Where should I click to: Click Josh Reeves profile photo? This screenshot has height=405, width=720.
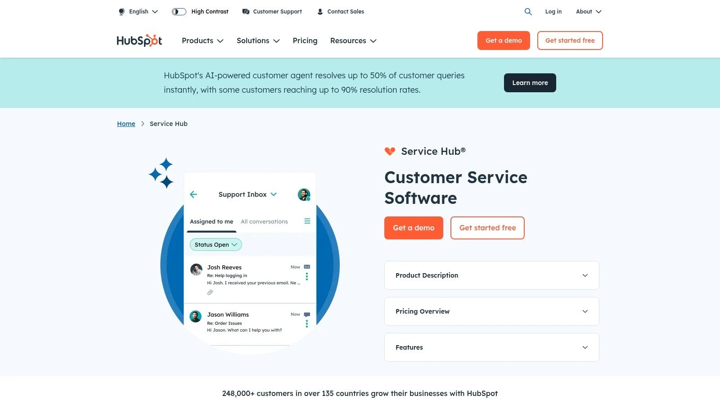tap(196, 270)
